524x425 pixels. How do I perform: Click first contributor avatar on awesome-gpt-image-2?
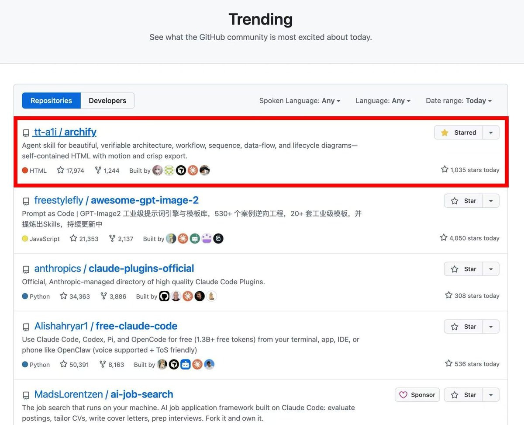click(171, 238)
